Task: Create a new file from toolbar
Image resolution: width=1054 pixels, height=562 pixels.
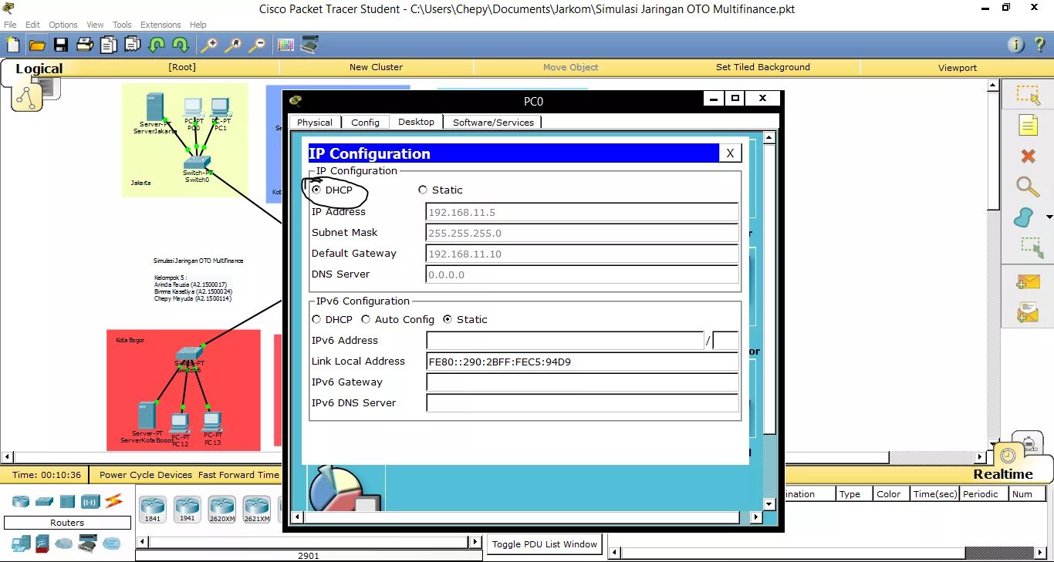Action: (x=13, y=45)
